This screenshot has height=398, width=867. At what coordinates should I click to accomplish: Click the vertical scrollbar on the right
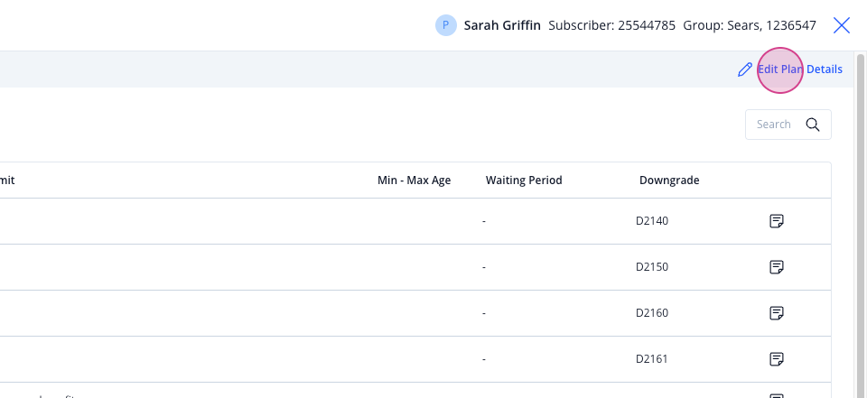[860, 224]
